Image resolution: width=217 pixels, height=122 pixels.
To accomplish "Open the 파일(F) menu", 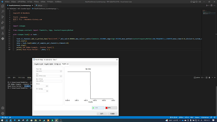I will point(7,2).
